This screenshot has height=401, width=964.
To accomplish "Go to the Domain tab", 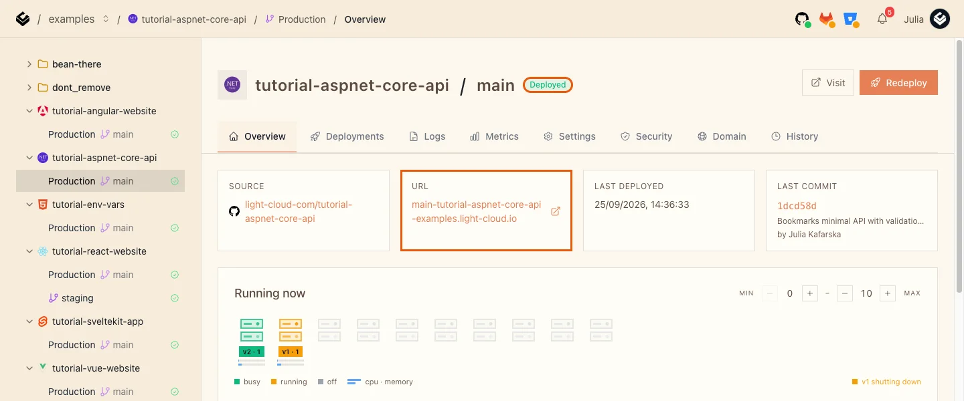I will click(722, 136).
